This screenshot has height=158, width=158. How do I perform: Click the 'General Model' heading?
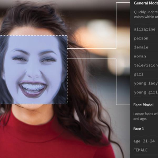tap(146, 3)
